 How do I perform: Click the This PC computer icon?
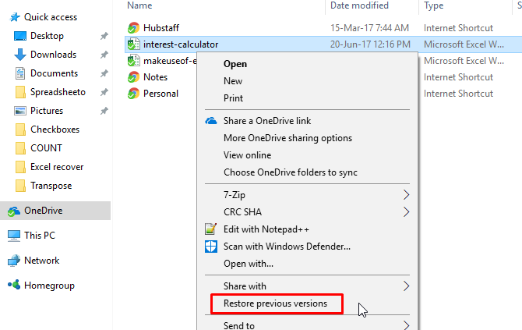(13, 236)
